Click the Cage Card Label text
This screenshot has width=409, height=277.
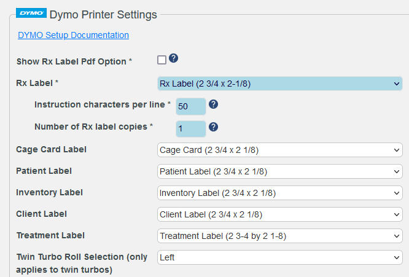click(x=51, y=149)
